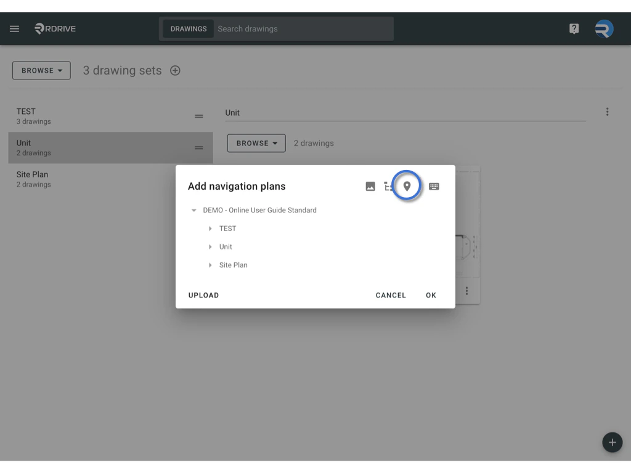Expand the TEST tree item
The width and height of the screenshot is (631, 473).
pos(210,228)
